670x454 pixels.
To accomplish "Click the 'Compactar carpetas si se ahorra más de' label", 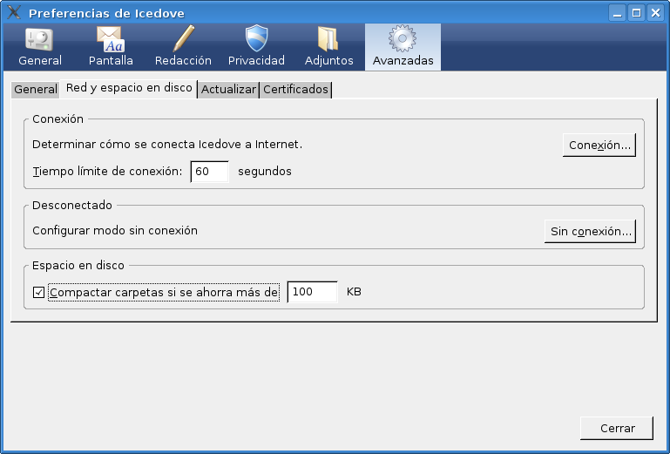I will [164, 293].
